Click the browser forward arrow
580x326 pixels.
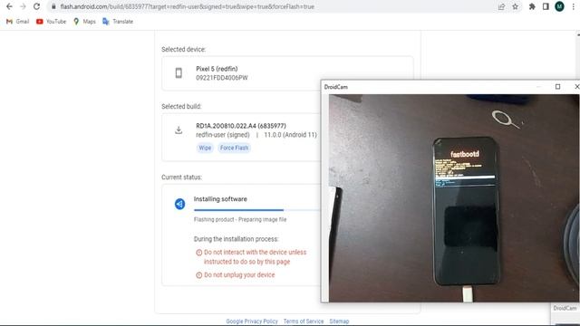23,6
